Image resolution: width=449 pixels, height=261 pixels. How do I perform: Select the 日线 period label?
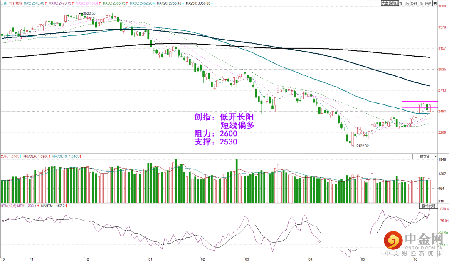(x=4, y=3)
